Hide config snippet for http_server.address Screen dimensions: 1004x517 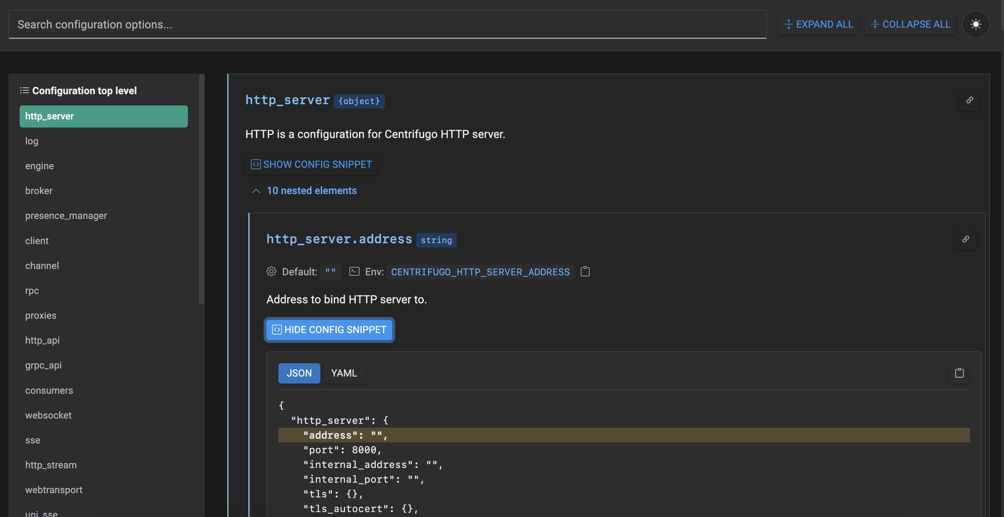[x=329, y=330]
